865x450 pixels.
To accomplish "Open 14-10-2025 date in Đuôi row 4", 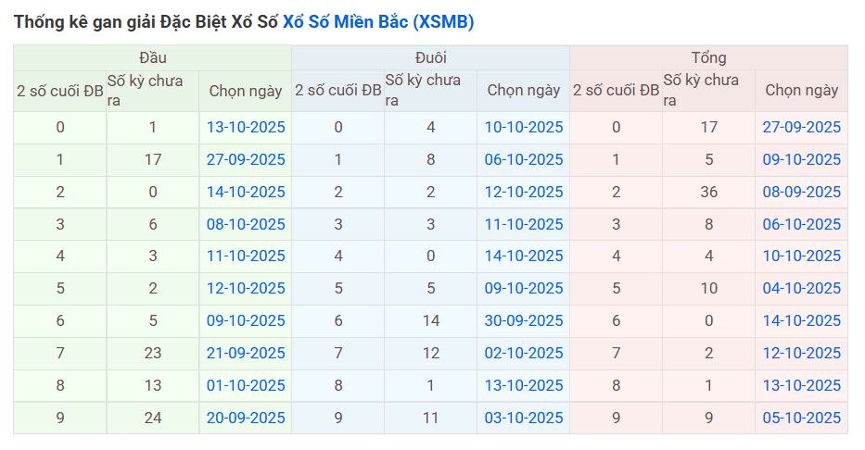I will tap(524, 256).
